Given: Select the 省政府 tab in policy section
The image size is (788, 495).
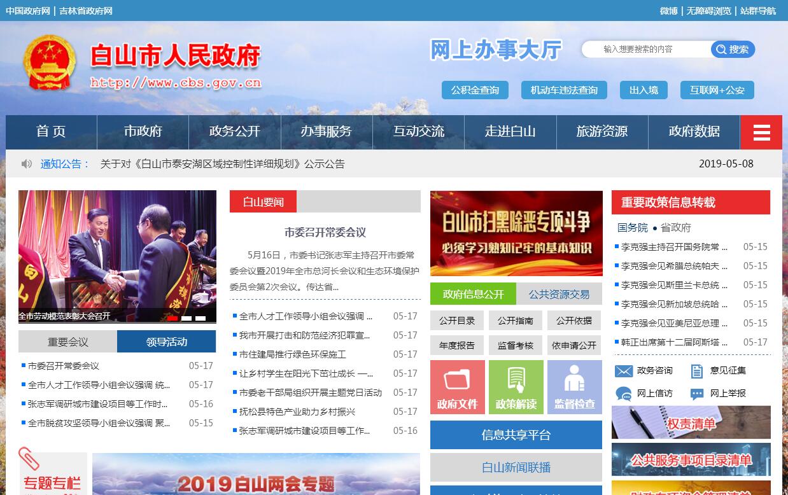Looking at the screenshot, I should click(x=675, y=228).
